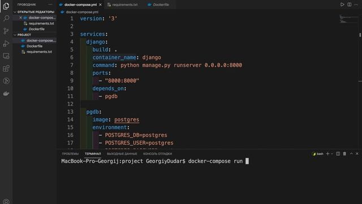Click the 'environment' key
362x204 pixels.
point(109,127)
